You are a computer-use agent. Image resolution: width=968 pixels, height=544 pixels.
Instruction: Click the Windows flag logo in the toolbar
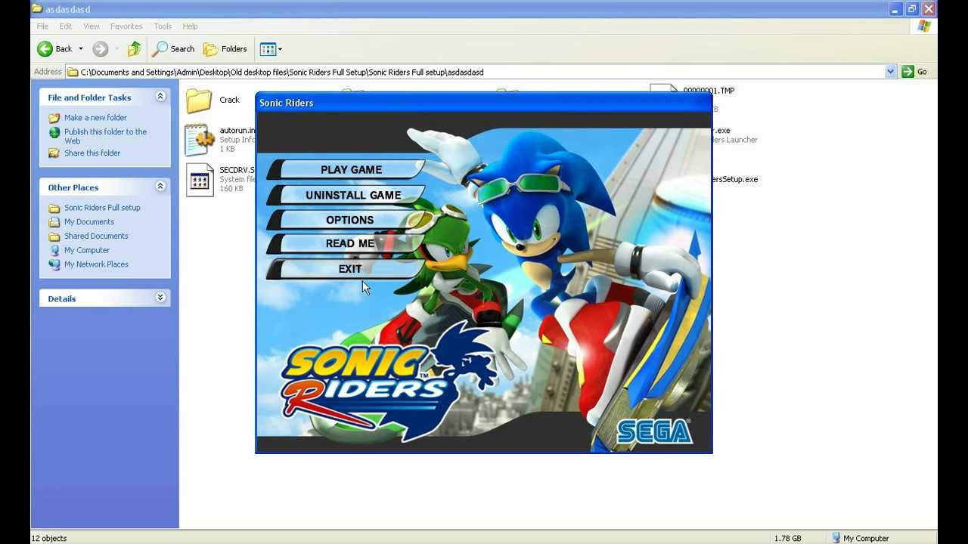(x=923, y=26)
